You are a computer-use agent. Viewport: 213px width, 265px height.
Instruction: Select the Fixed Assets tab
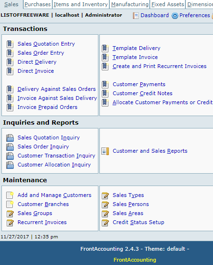[168, 4]
